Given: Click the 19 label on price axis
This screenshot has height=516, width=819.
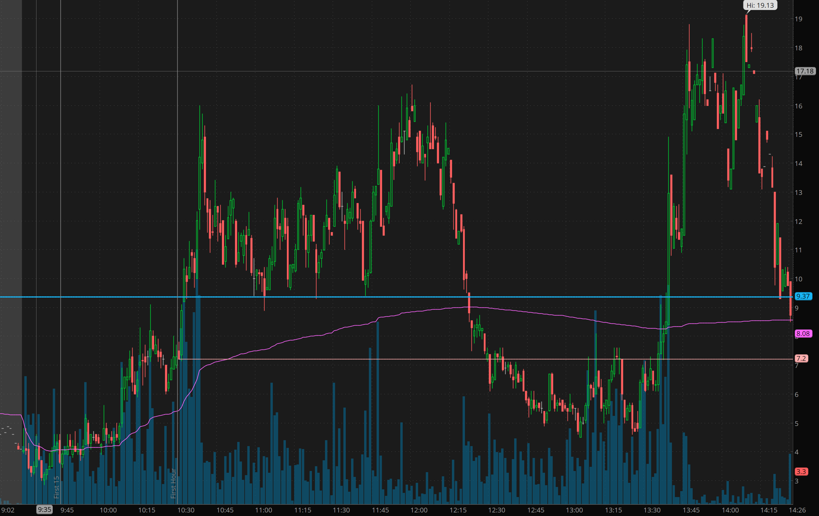Looking at the screenshot, I should pyautogui.click(x=798, y=19).
